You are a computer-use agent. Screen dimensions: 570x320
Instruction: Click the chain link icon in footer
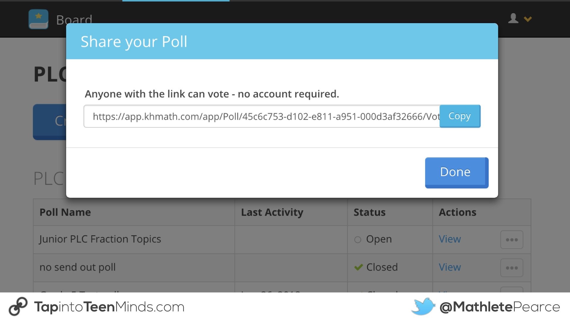click(18, 307)
